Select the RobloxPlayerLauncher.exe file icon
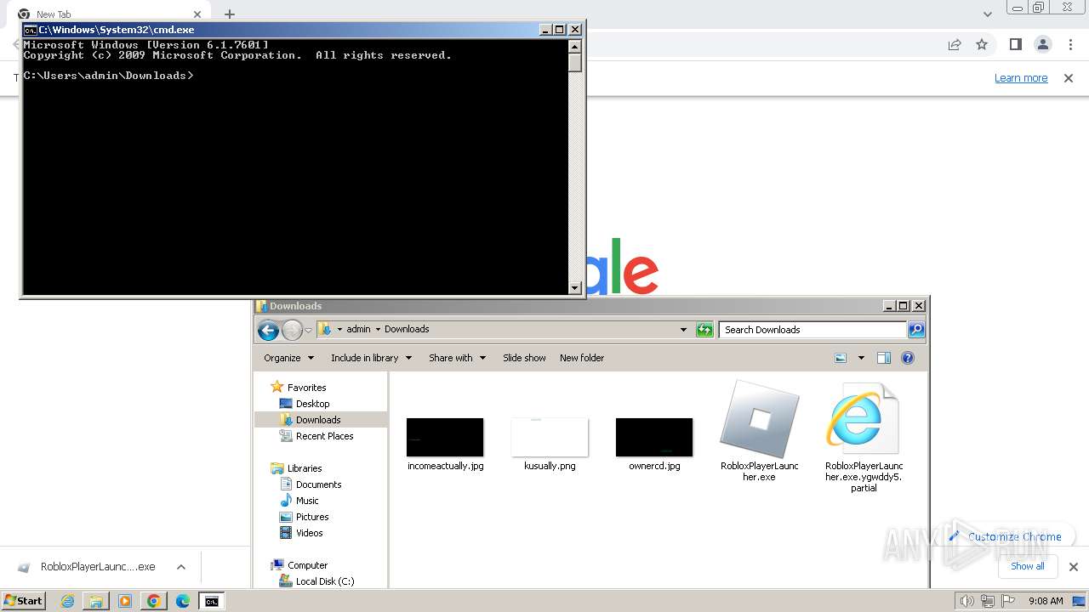Screen dimensions: 1089x612 [x=760, y=419]
